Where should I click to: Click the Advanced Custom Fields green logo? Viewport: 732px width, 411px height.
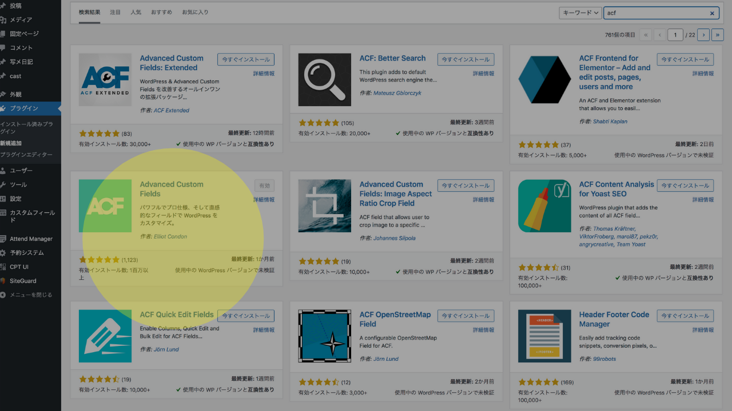point(105,206)
